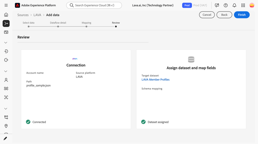Image resolution: width=258 pixels, height=144 pixels.
Task: Open the feedback chat icon in header
Action: (217, 5)
